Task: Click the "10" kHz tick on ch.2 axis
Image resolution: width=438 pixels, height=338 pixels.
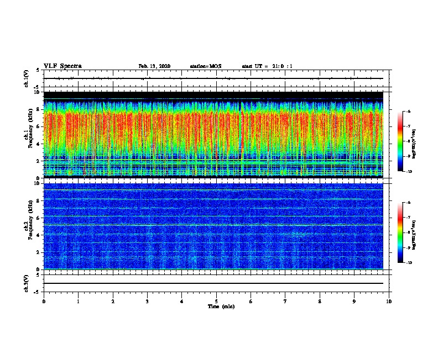Action: [x=38, y=183]
